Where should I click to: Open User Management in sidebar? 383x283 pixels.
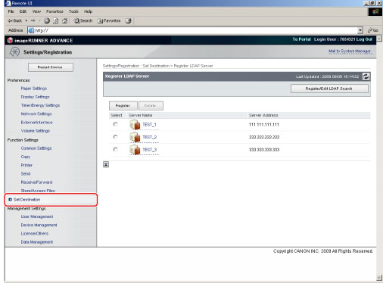(x=37, y=216)
